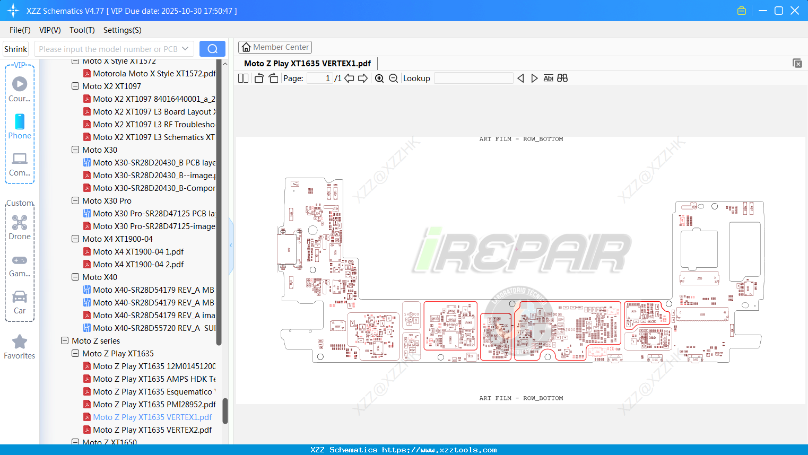The height and width of the screenshot is (455, 808).
Task: Open the VIP(V) menu
Action: pyautogui.click(x=50, y=30)
